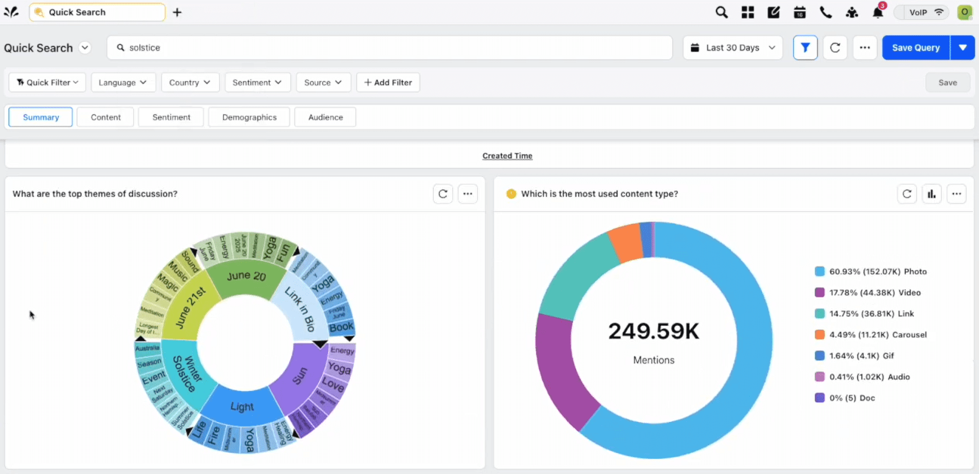Add a new filter with Add Filter
Viewport: 979px width, 474px height.
pyautogui.click(x=388, y=82)
